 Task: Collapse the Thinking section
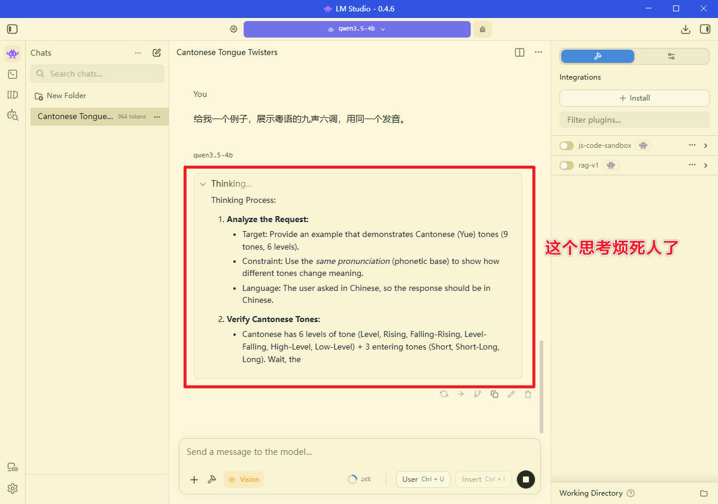[x=203, y=184]
